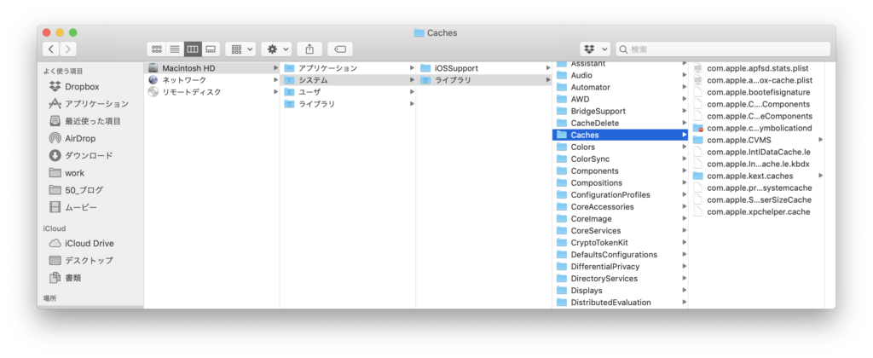873x358 pixels.
Task: Click the Edit Tags toolbar button
Action: (x=339, y=49)
